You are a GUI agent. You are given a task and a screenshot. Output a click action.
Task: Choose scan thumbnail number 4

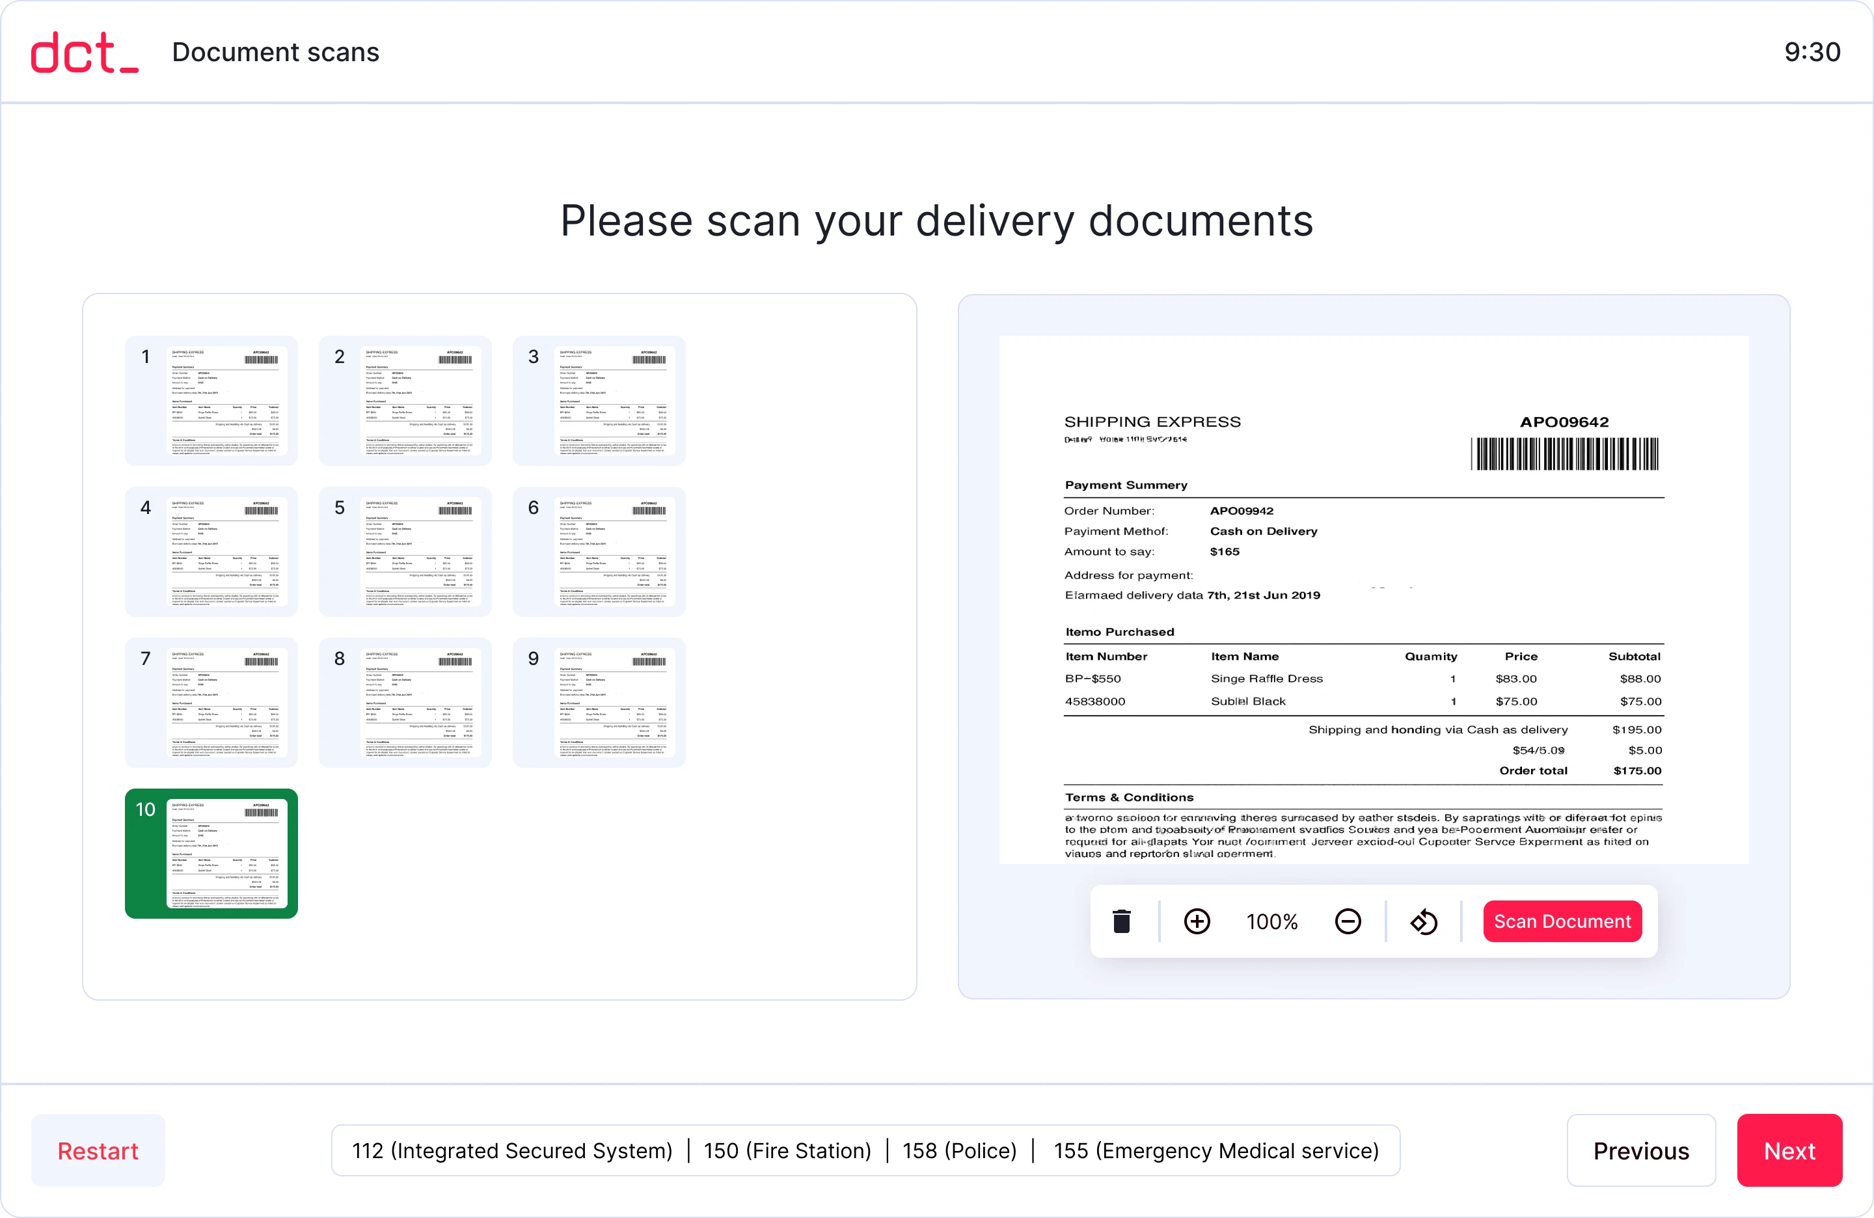[x=211, y=551]
